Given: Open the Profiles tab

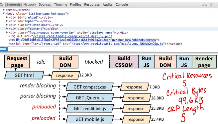Looking at the screenshot, I should click(75, 4).
